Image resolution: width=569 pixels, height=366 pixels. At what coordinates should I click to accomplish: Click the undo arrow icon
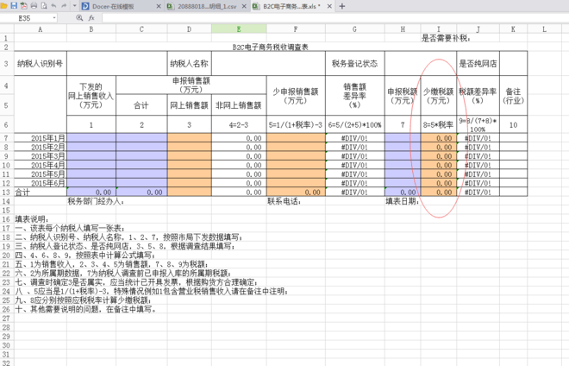click(x=53, y=5)
